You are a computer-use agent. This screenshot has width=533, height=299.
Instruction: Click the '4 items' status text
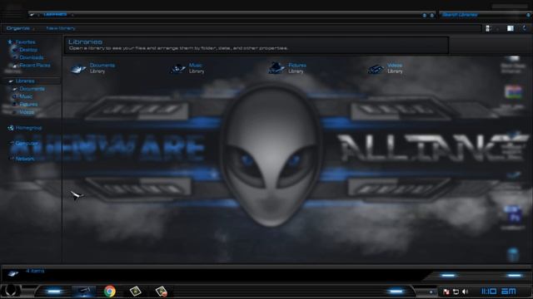[35, 271]
